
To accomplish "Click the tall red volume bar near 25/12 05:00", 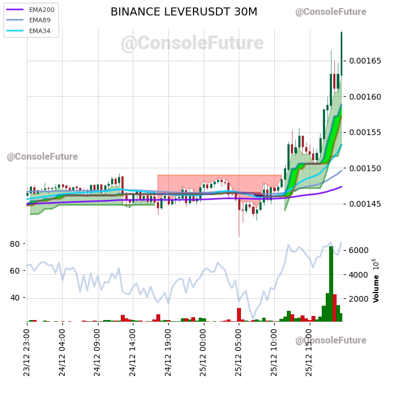I will point(239,315).
